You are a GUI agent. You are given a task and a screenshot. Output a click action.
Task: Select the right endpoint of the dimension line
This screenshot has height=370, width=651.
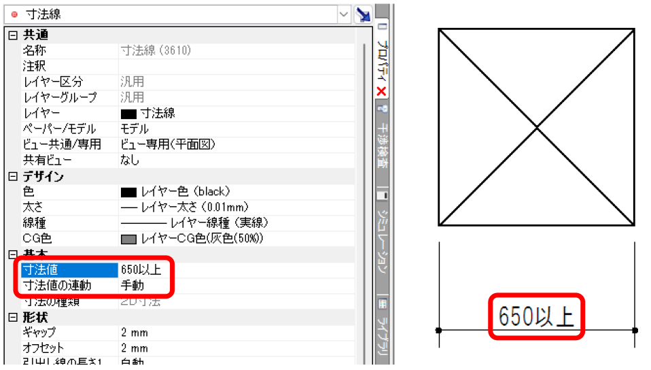click(x=635, y=331)
